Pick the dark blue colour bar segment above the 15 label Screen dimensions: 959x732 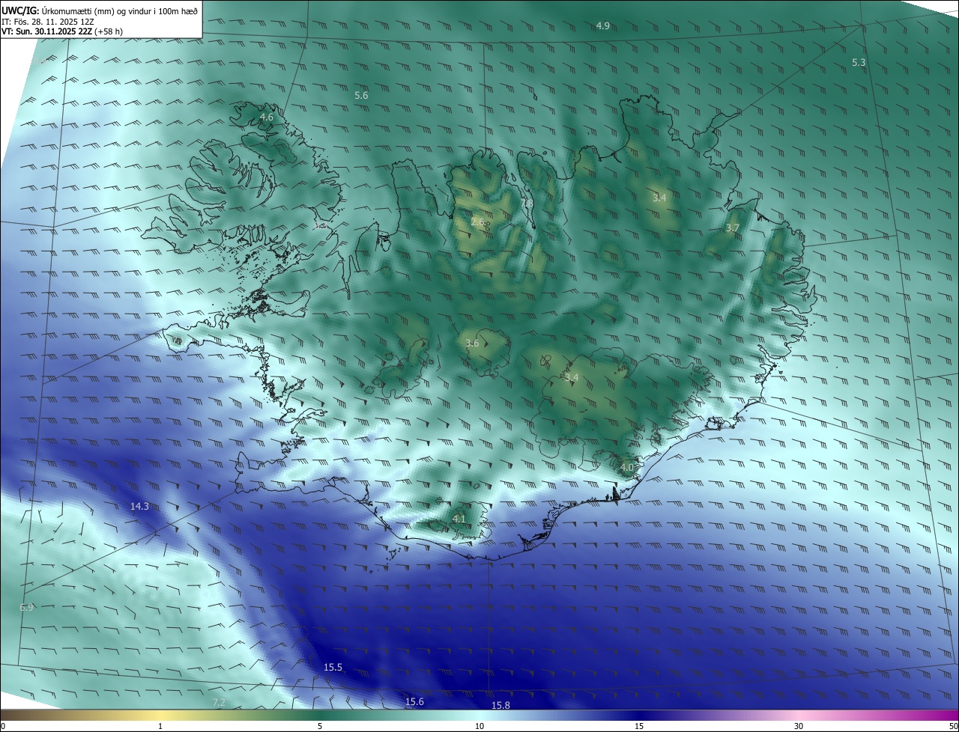639,715
